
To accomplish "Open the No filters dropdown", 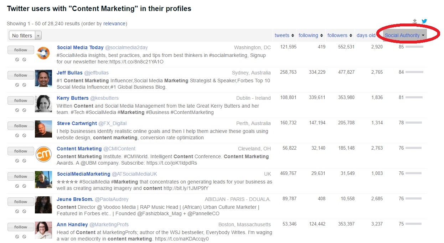I will (x=25, y=36).
